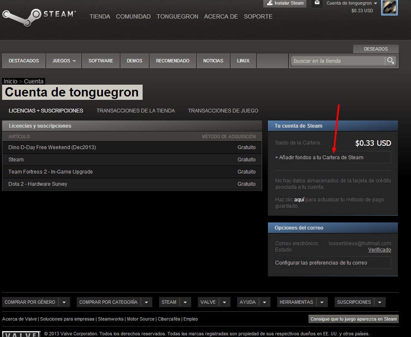Click Añadir fondos a tu Cartera de Steam
Viewport: 411px width, 337px height.
pyautogui.click(x=333, y=158)
